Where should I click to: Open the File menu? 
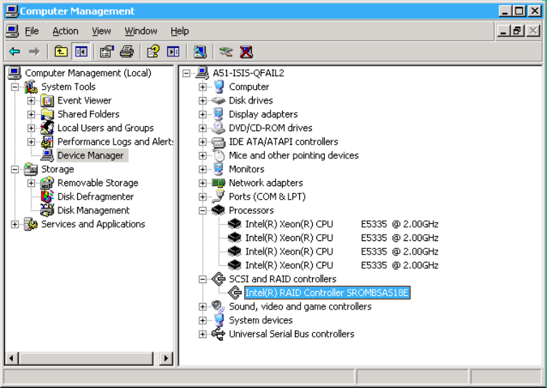point(31,31)
